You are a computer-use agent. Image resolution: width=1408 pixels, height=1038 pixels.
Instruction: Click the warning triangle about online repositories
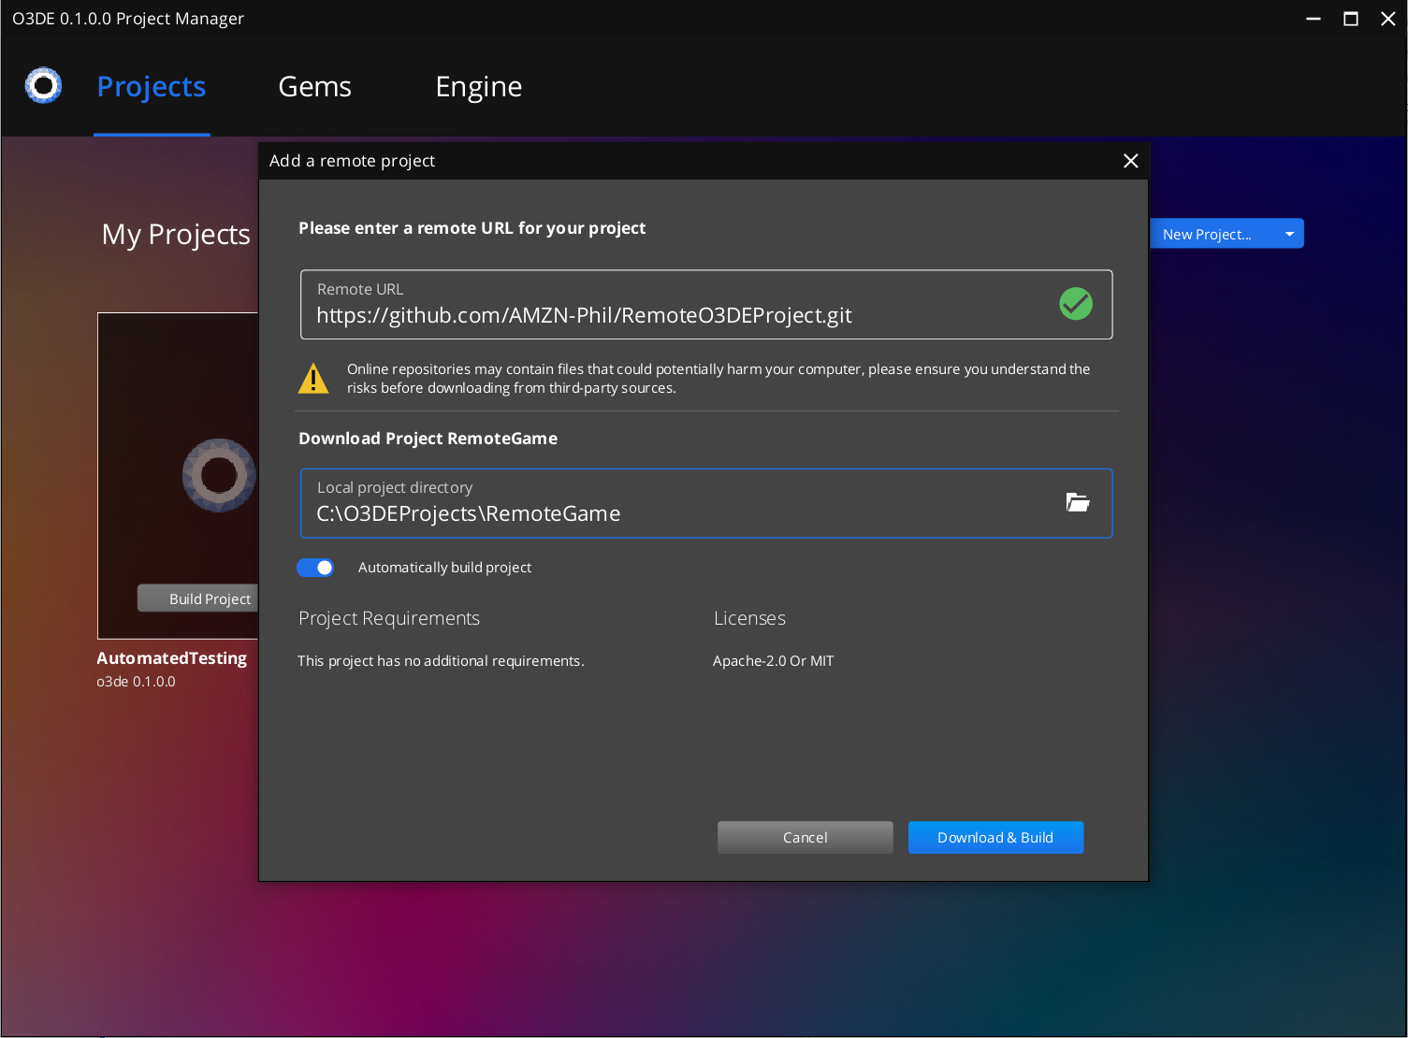(x=313, y=377)
